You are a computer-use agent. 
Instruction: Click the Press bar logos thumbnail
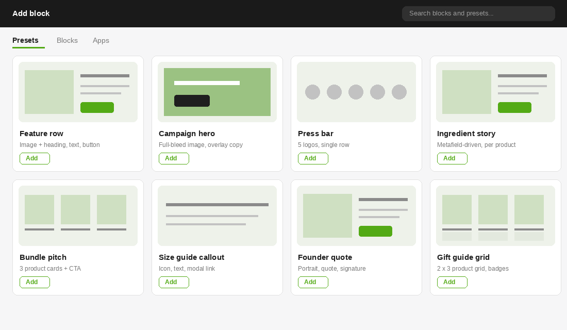(x=357, y=92)
